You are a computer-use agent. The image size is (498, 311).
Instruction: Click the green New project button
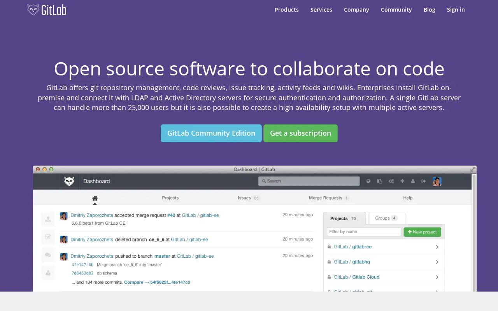[422, 232]
